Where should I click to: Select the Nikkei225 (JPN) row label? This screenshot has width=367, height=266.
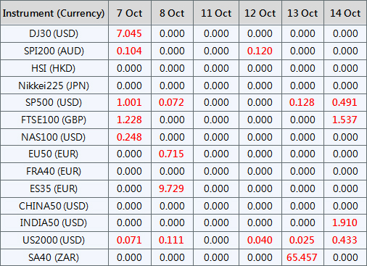(x=54, y=86)
